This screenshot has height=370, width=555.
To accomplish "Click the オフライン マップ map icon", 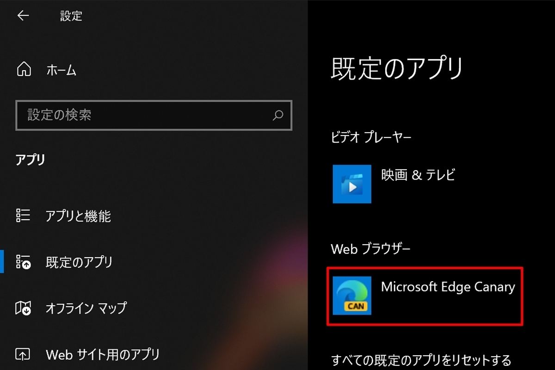I will tap(23, 308).
